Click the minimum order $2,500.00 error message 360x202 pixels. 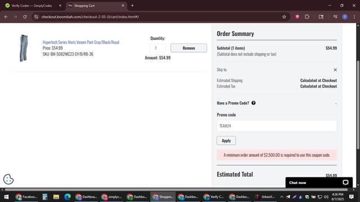pyautogui.click(x=277, y=155)
